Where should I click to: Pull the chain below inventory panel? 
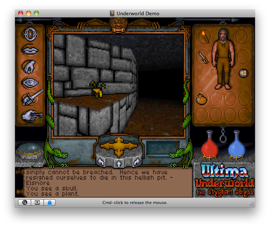223,135
